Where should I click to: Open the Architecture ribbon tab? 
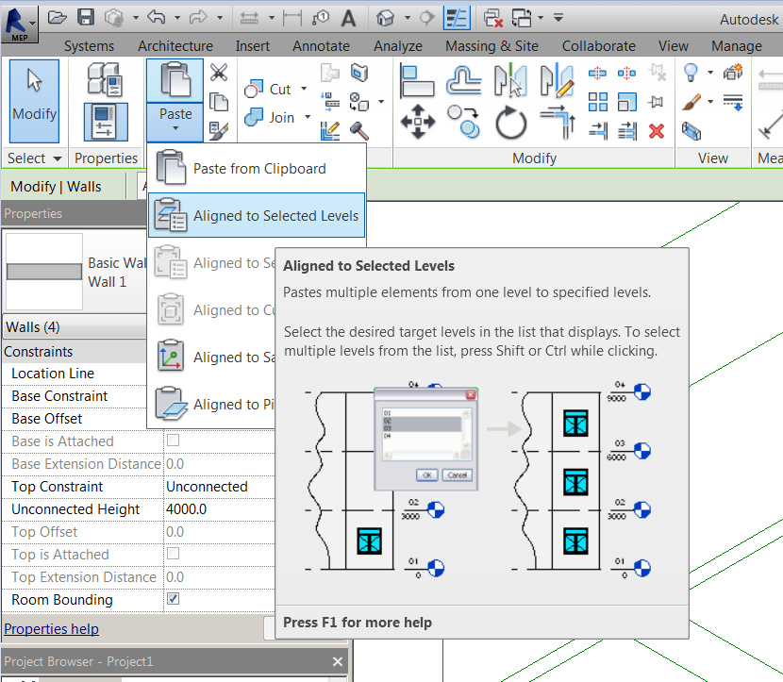tap(175, 46)
